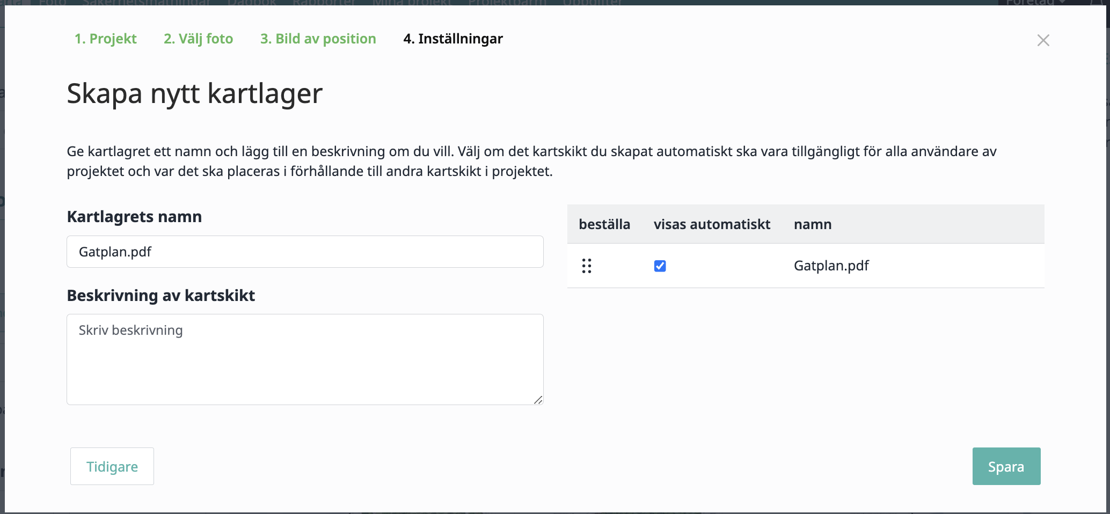Select the 4. Inställningar step
This screenshot has width=1110, height=514.
point(452,39)
